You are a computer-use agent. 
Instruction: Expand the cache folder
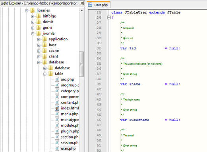click(39, 51)
